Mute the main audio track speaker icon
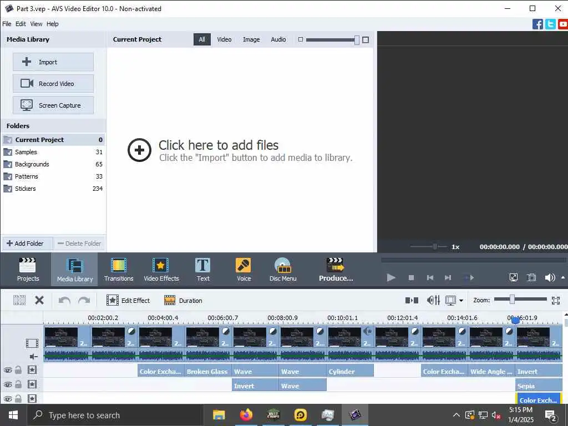The height and width of the screenshot is (426, 568). coord(33,357)
